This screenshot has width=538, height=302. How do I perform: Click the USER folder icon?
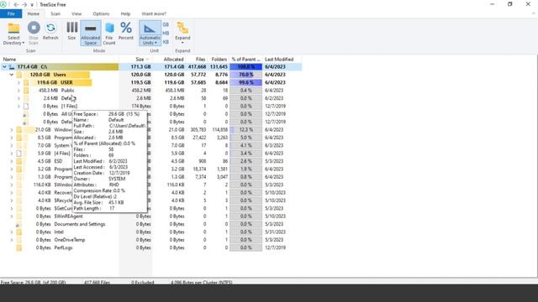tap(26, 82)
